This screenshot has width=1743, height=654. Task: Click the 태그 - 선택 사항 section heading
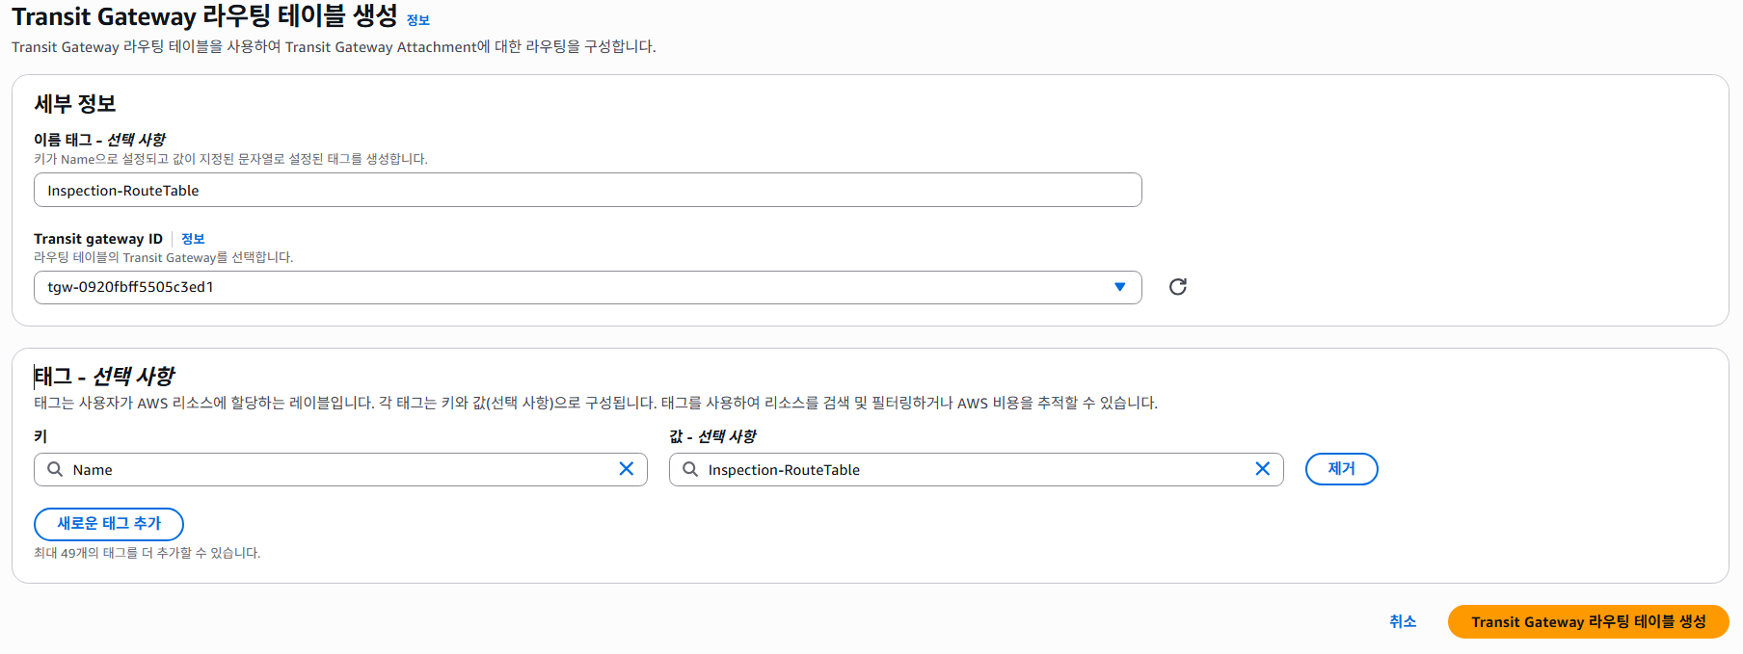tap(104, 376)
